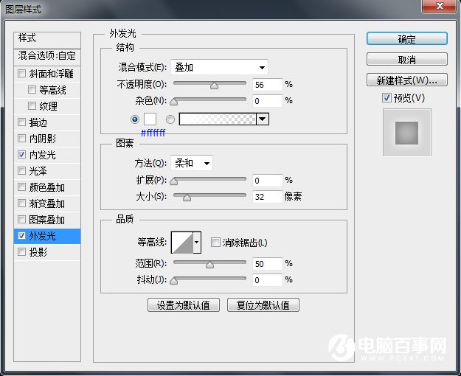Select the gradient radio button
This screenshot has width=461, height=376.
(170, 119)
